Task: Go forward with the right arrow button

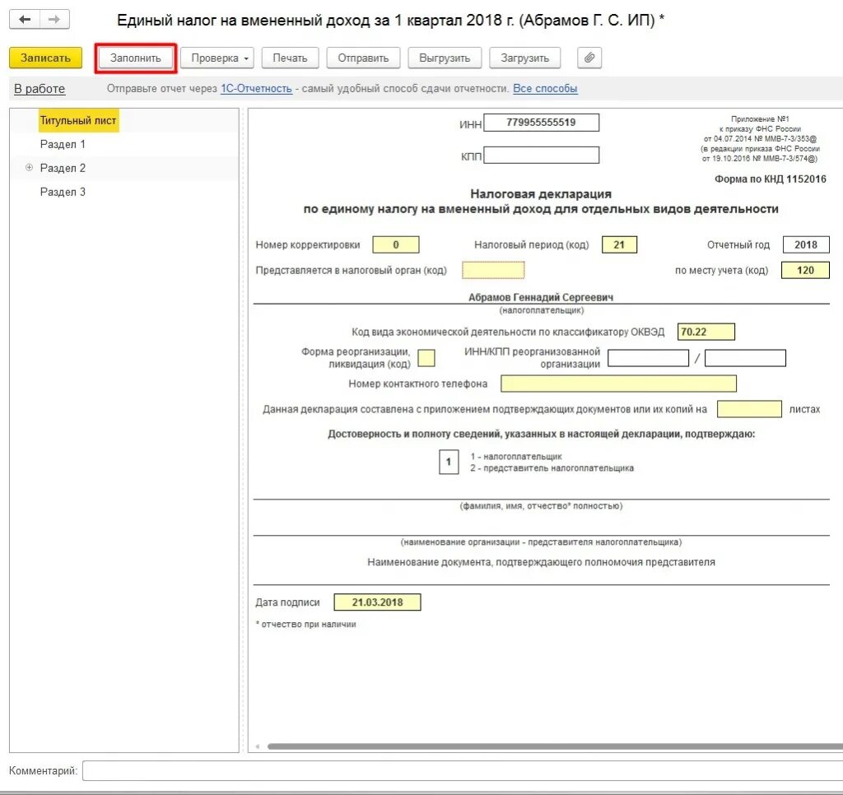Action: pyautogui.click(x=54, y=20)
